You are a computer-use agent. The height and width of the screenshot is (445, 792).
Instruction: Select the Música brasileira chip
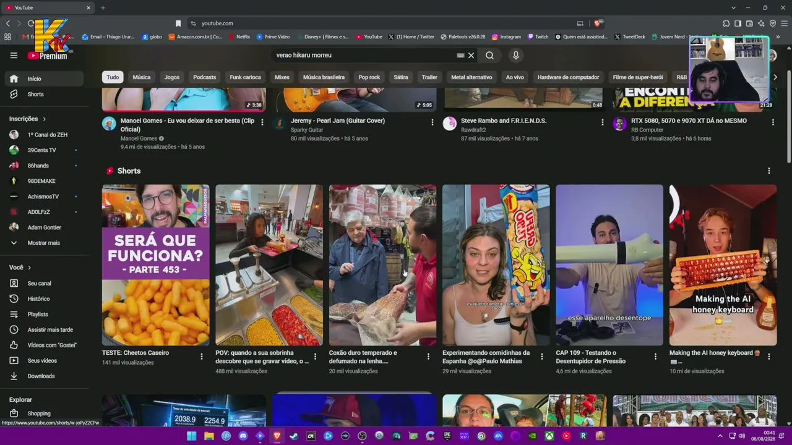(324, 77)
